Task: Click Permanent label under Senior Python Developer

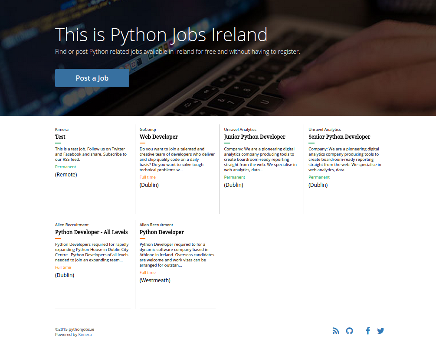Action: point(319,177)
